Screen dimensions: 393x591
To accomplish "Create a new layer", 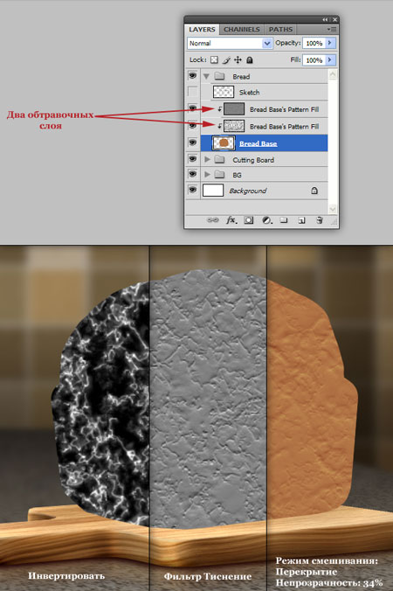I will pyautogui.click(x=301, y=220).
